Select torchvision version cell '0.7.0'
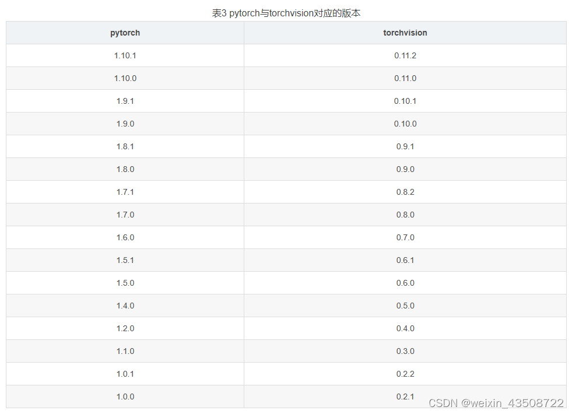The width and height of the screenshot is (572, 414). pos(405,237)
